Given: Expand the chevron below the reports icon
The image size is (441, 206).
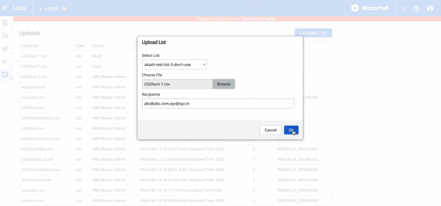Looking at the screenshot, I should [x=11, y=27].
